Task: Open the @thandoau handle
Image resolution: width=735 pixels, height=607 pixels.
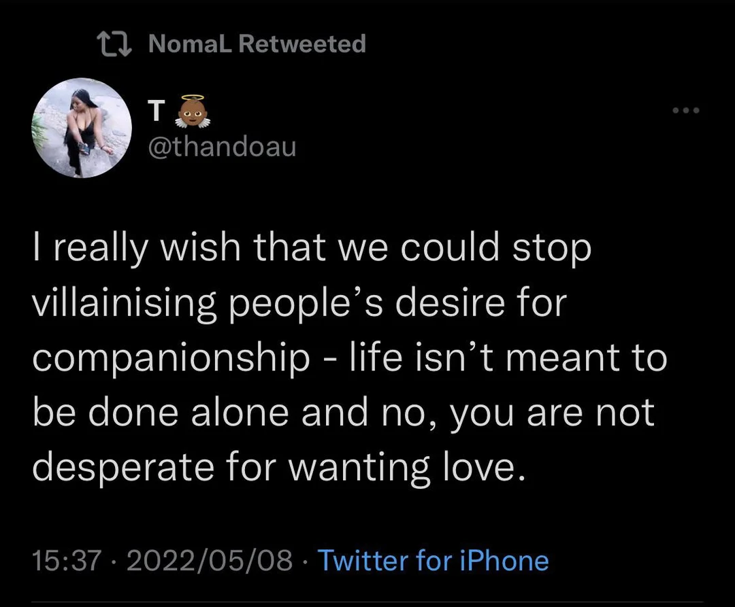Action: [223, 146]
